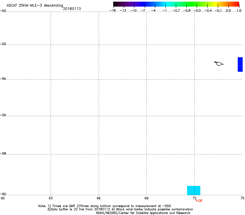The width and height of the screenshot is (245, 215).
Task: Click the 0.0 colorbar label
Action: point(228,11)
